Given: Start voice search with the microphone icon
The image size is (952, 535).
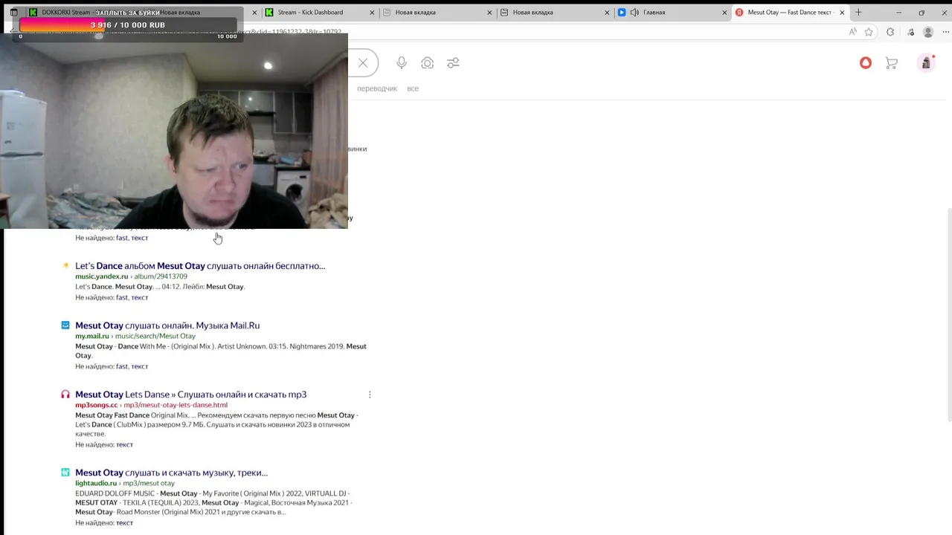Looking at the screenshot, I should (x=402, y=63).
